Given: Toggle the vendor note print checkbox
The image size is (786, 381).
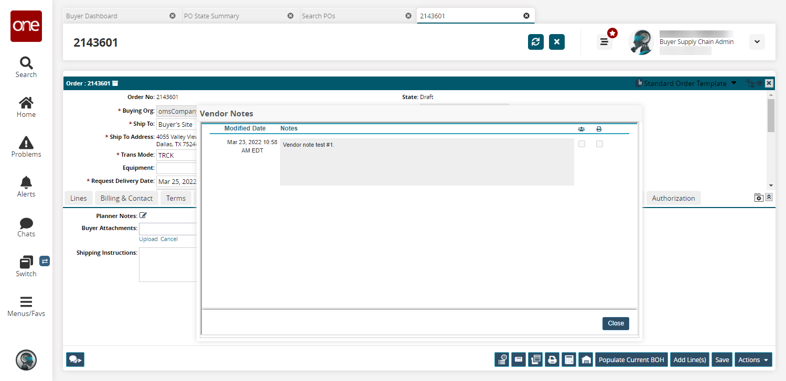Looking at the screenshot, I should pos(599,144).
